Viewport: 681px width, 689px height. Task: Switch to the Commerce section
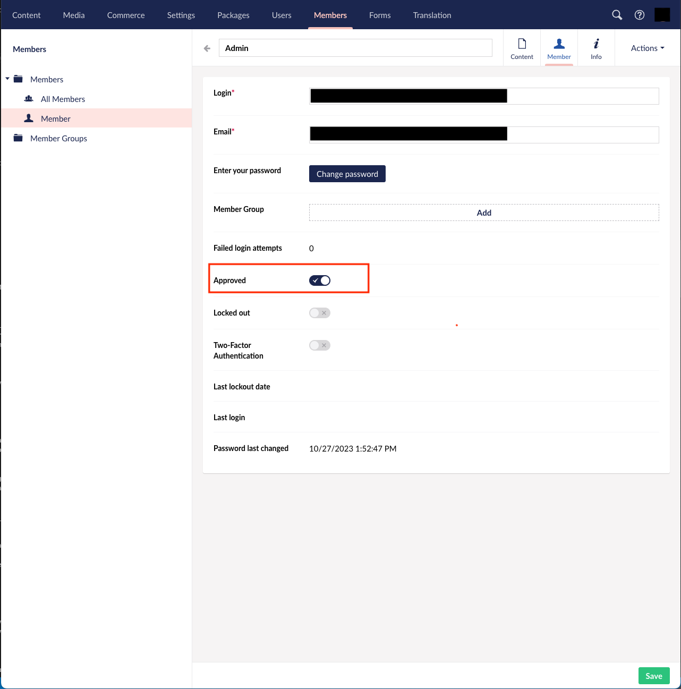coord(126,15)
